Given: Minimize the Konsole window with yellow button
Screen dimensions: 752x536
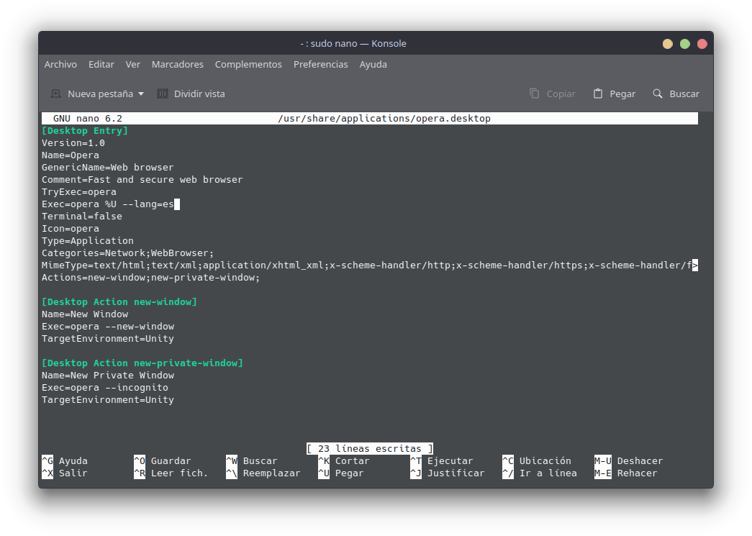Looking at the screenshot, I should 668,44.
